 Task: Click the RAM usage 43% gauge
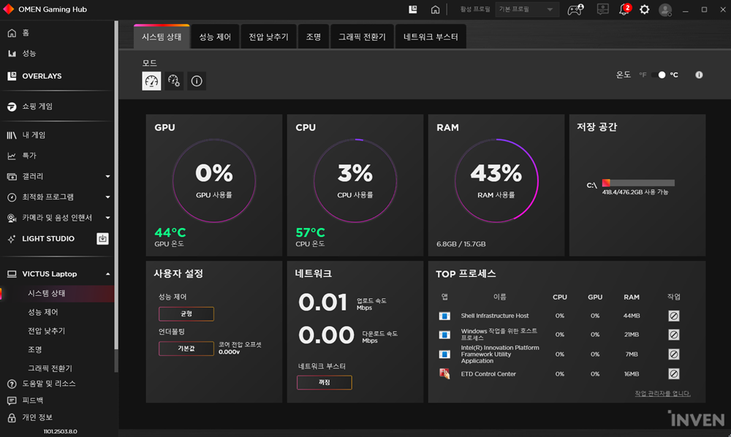pyautogui.click(x=496, y=180)
